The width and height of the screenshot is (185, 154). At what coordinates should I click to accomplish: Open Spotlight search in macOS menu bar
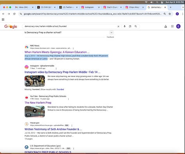coord(157,2)
